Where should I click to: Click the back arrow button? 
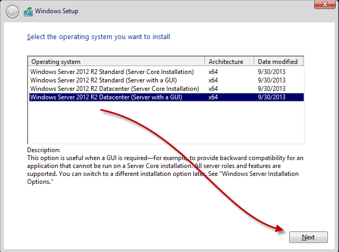tap(12, 12)
